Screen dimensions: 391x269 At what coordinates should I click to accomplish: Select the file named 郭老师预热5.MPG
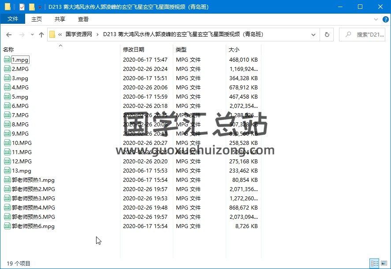[34, 217]
